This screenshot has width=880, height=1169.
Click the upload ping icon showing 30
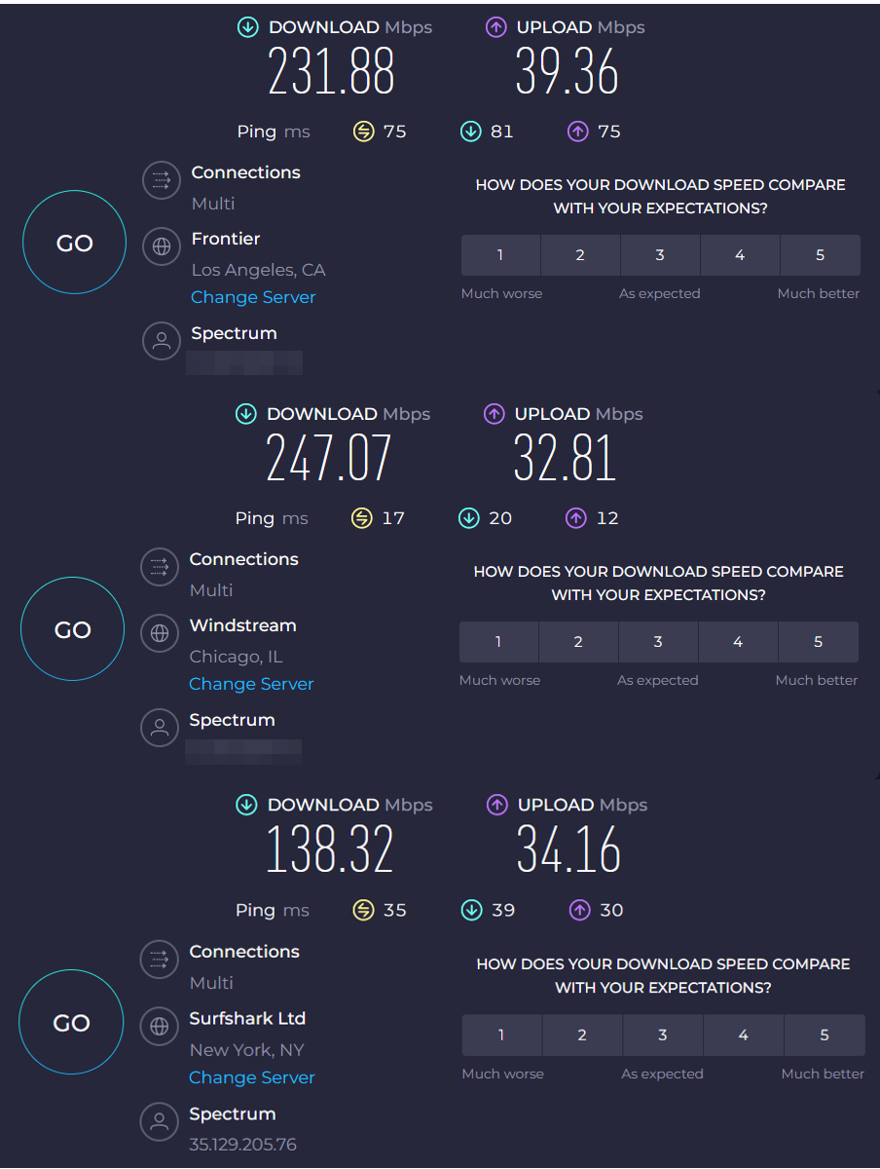pyautogui.click(x=580, y=910)
